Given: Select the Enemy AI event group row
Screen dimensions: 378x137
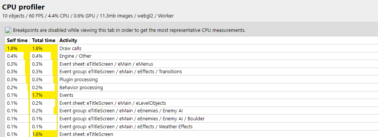Looking at the screenshot, I should [x=191, y=111].
